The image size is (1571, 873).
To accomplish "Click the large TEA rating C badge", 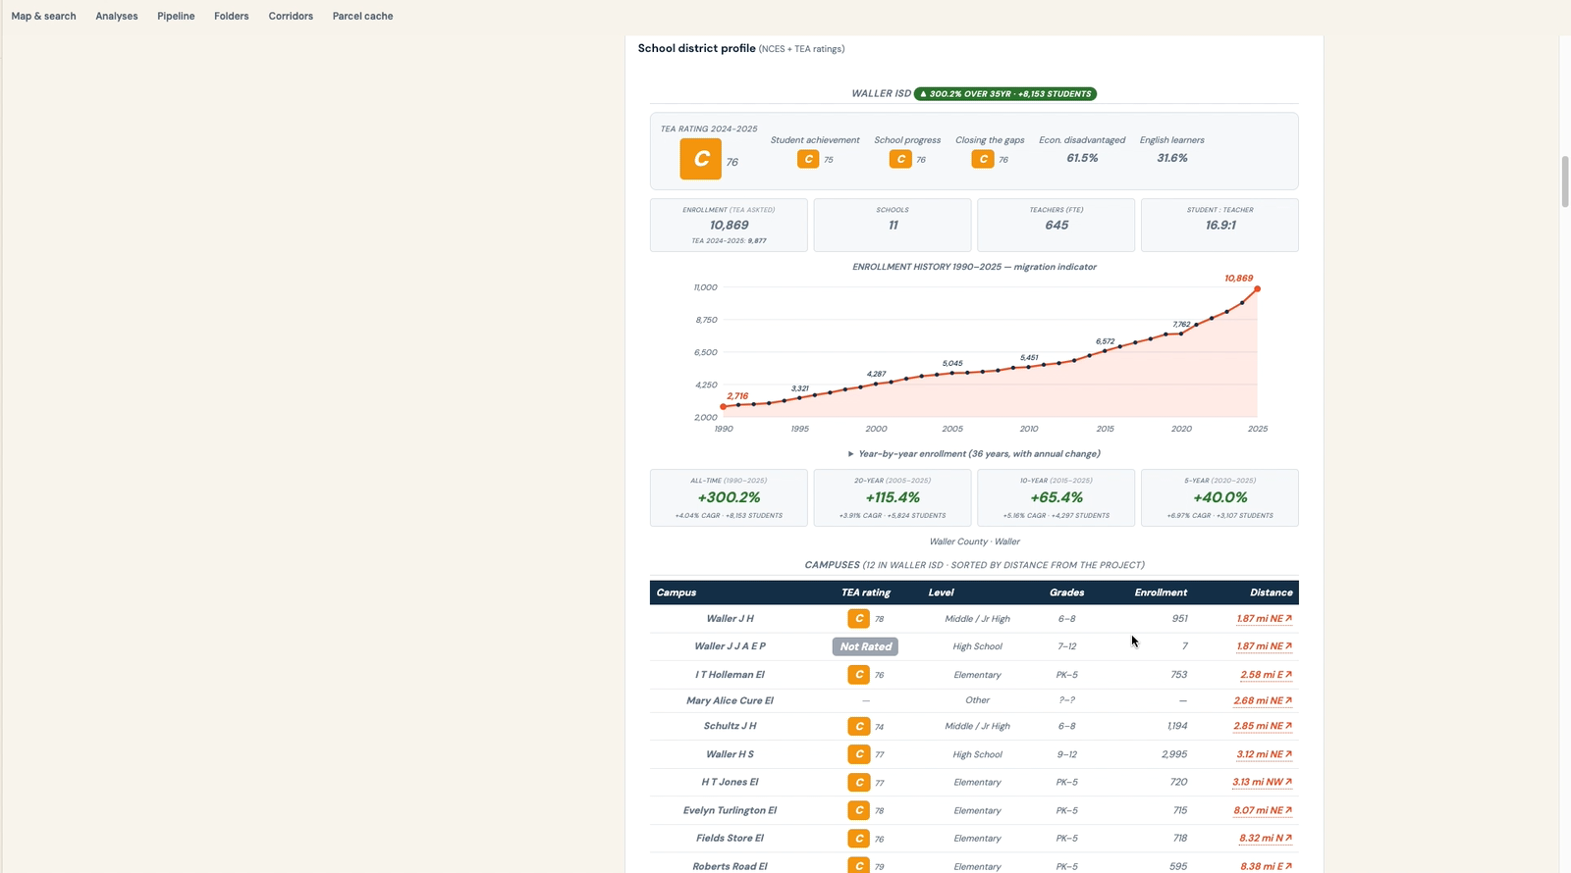I will click(x=701, y=159).
